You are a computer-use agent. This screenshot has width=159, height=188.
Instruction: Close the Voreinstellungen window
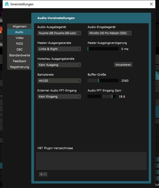151,4
